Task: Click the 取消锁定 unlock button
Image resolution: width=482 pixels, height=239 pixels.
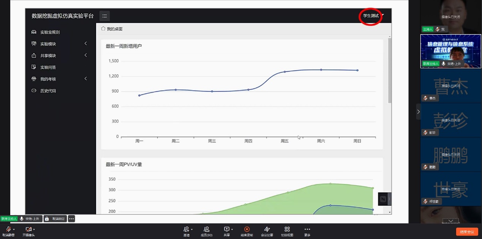Action: click(x=55, y=219)
